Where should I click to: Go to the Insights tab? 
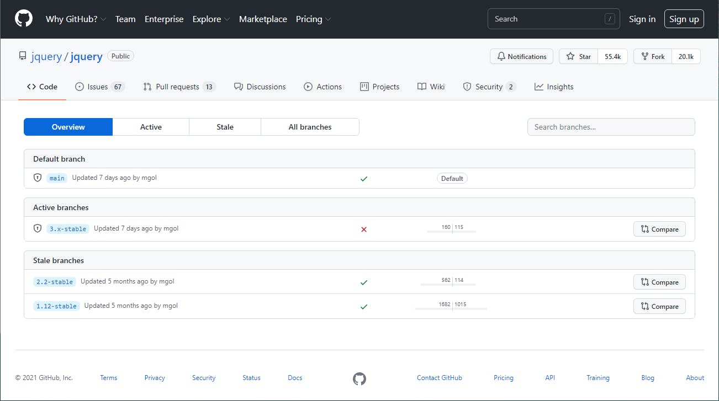click(x=554, y=87)
